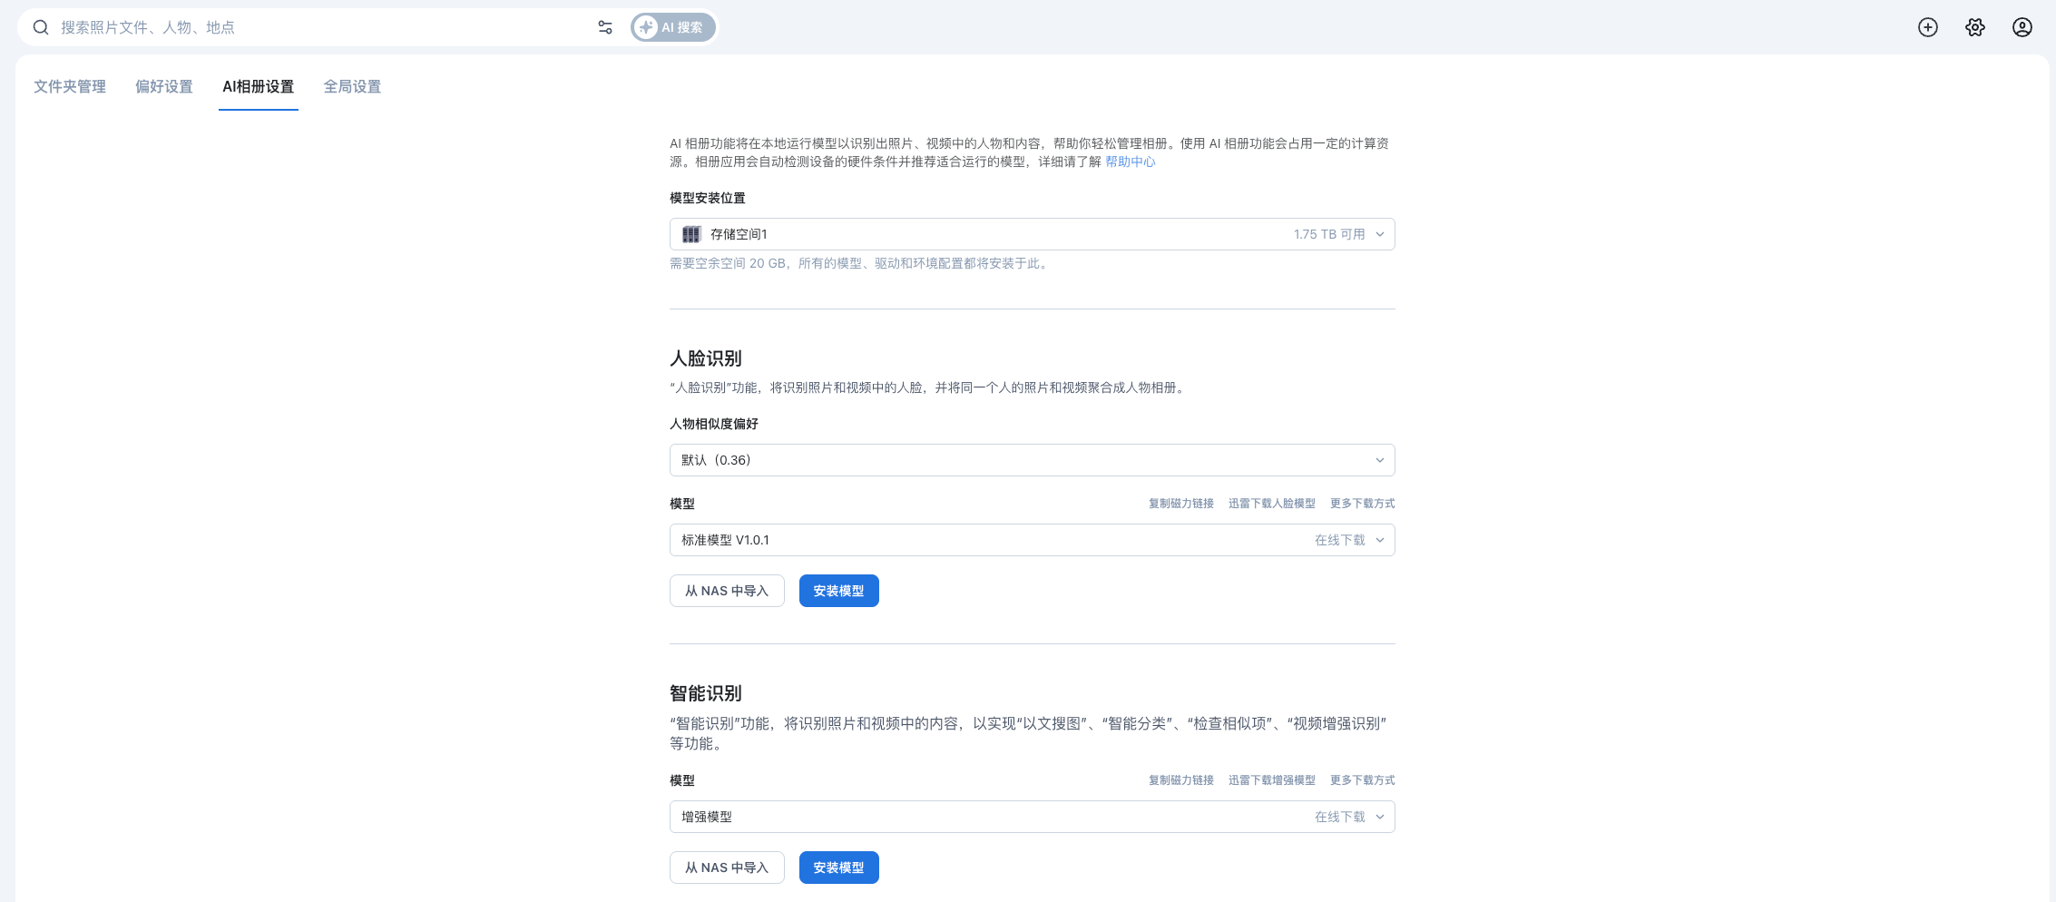Click the 智能识别 section heading
This screenshot has width=2056, height=902.
(706, 693)
